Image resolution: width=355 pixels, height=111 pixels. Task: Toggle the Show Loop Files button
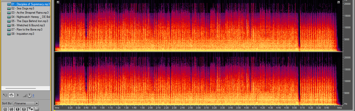coord(11,109)
